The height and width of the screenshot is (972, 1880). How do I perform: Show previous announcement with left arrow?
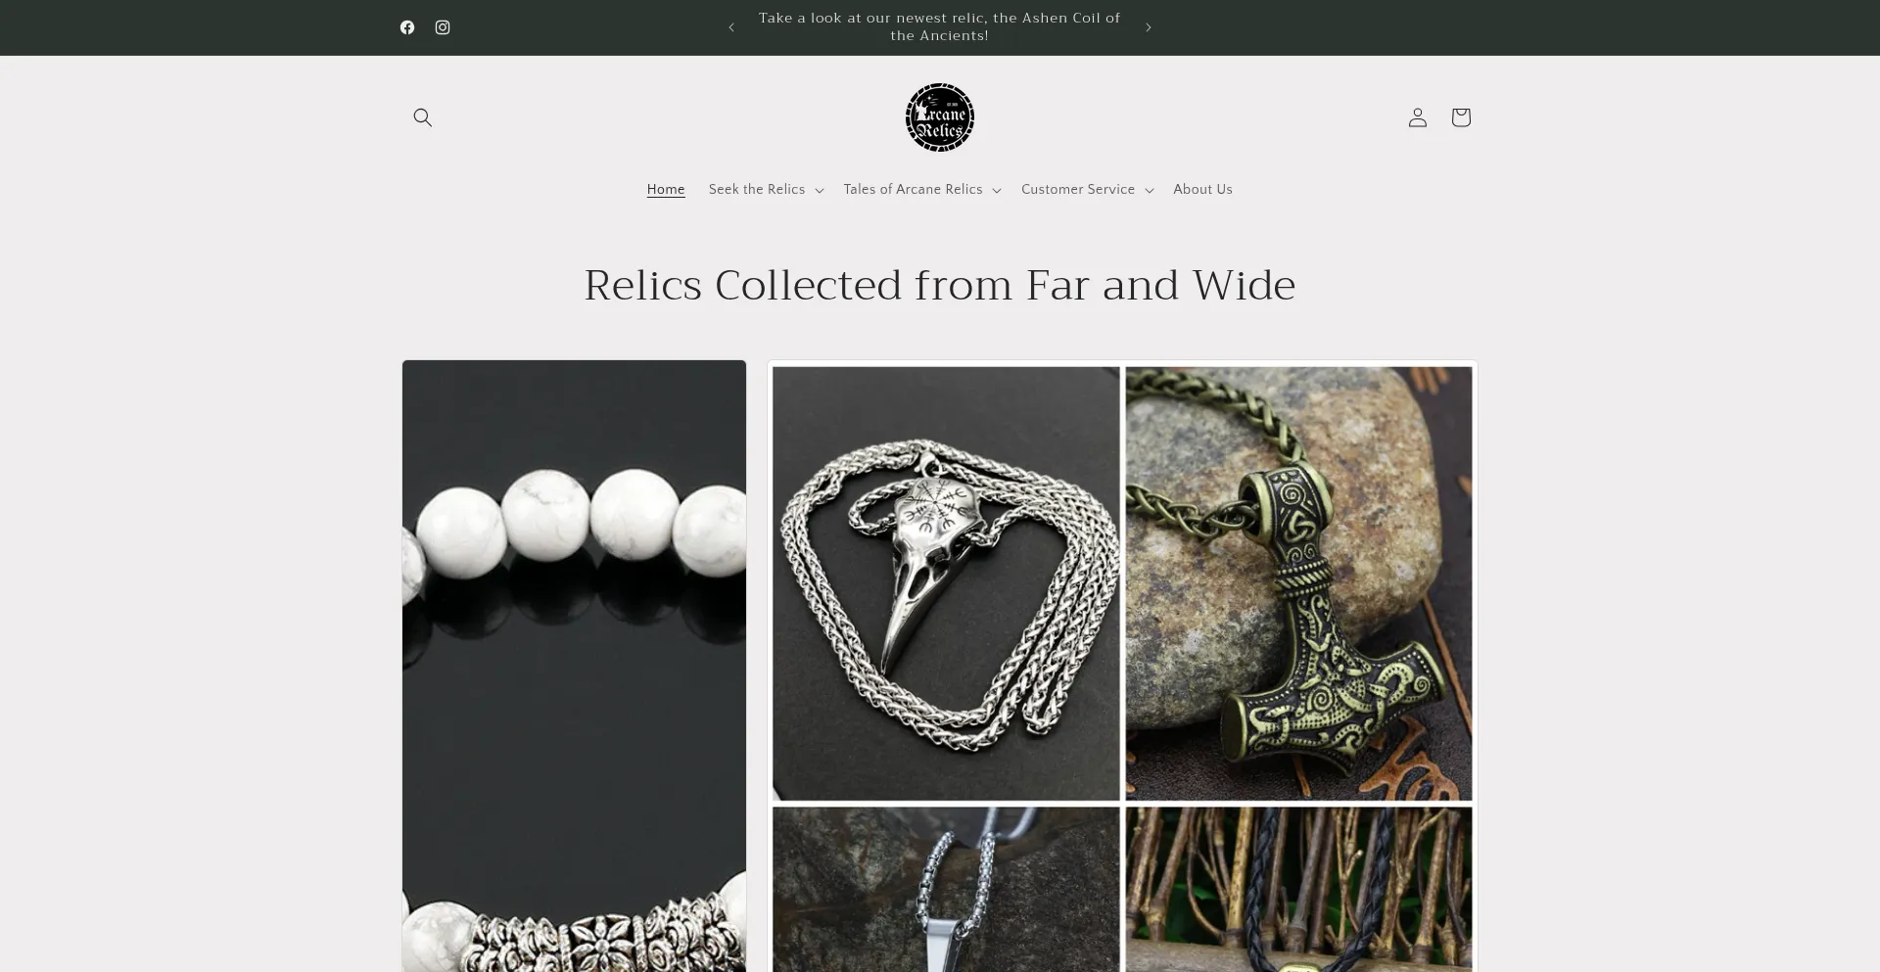pyautogui.click(x=731, y=27)
